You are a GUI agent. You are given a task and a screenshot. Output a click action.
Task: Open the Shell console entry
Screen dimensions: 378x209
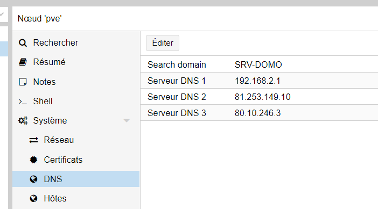coord(76,101)
